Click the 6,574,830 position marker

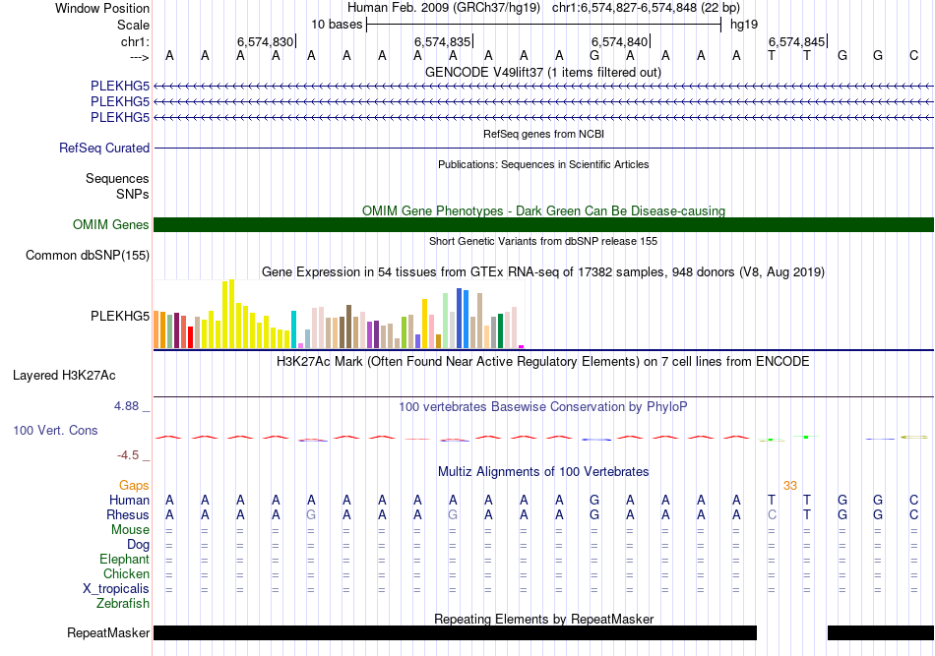266,41
